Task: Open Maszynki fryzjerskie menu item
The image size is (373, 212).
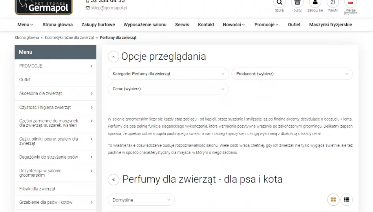Action: (x=331, y=25)
